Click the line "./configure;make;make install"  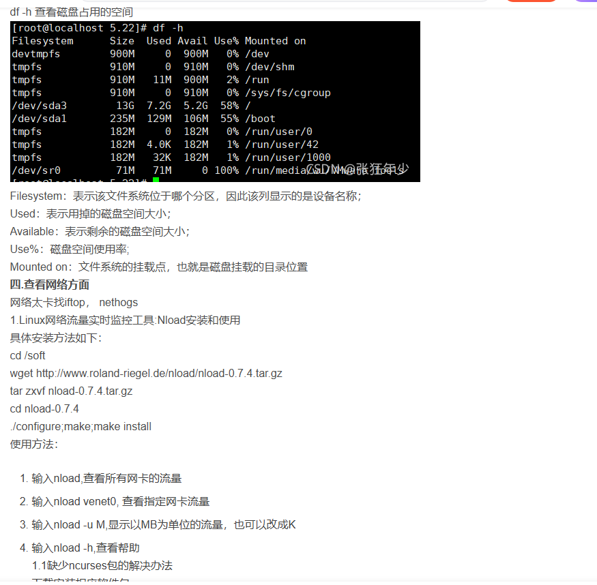pos(81,427)
